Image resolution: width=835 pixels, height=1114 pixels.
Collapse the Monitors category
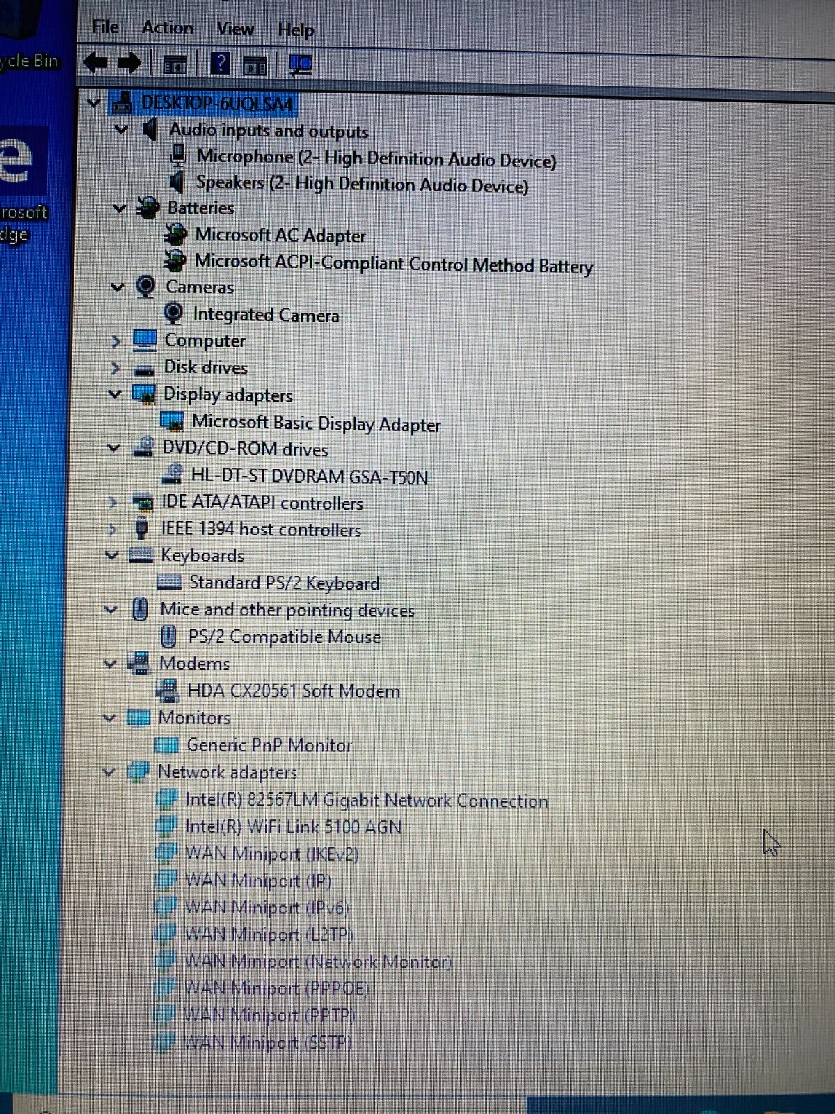109,718
